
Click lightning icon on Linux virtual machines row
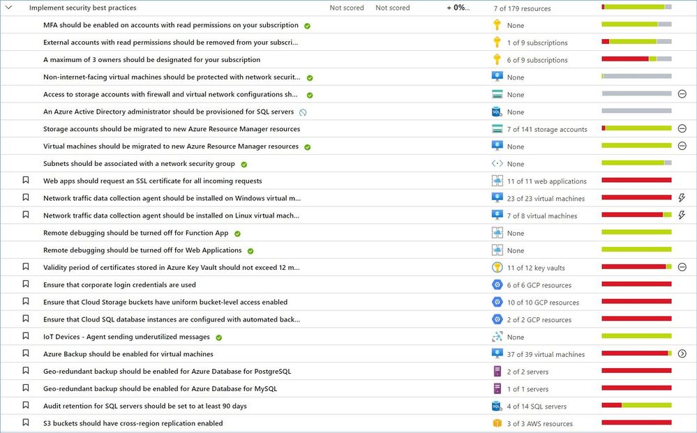tap(682, 215)
